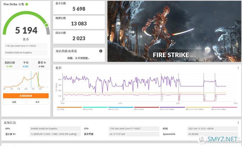Toggle the yellow GPU memory clock legend
242x146 pixels.
(x=198, y=108)
